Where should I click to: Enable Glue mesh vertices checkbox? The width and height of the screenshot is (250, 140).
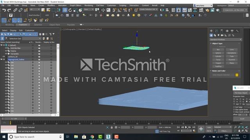[234, 112]
